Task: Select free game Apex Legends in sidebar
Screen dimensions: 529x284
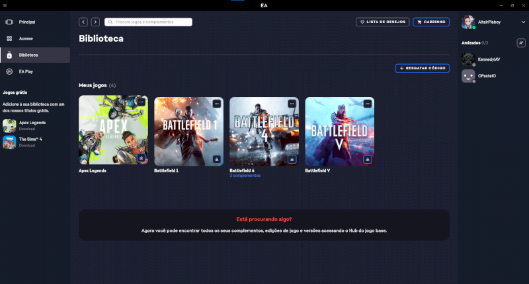Action: pyautogui.click(x=32, y=123)
